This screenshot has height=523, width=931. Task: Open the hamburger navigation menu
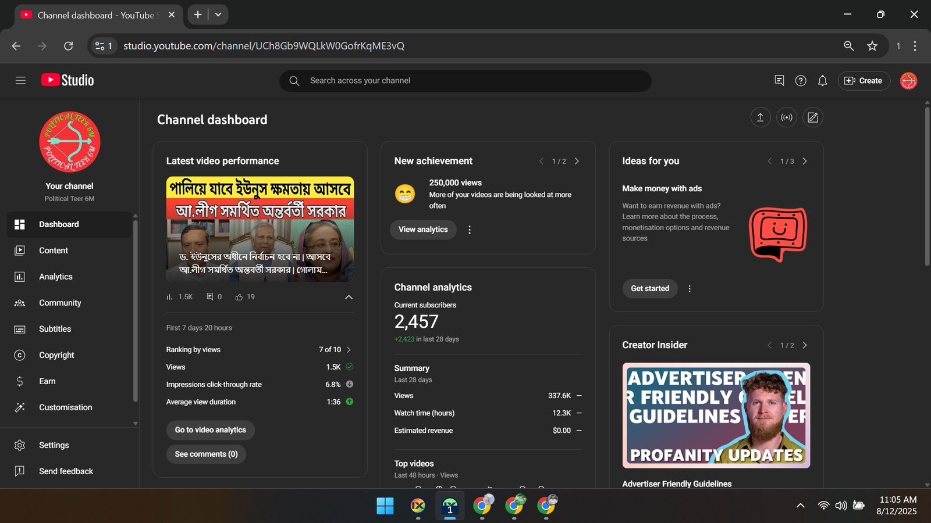point(20,81)
